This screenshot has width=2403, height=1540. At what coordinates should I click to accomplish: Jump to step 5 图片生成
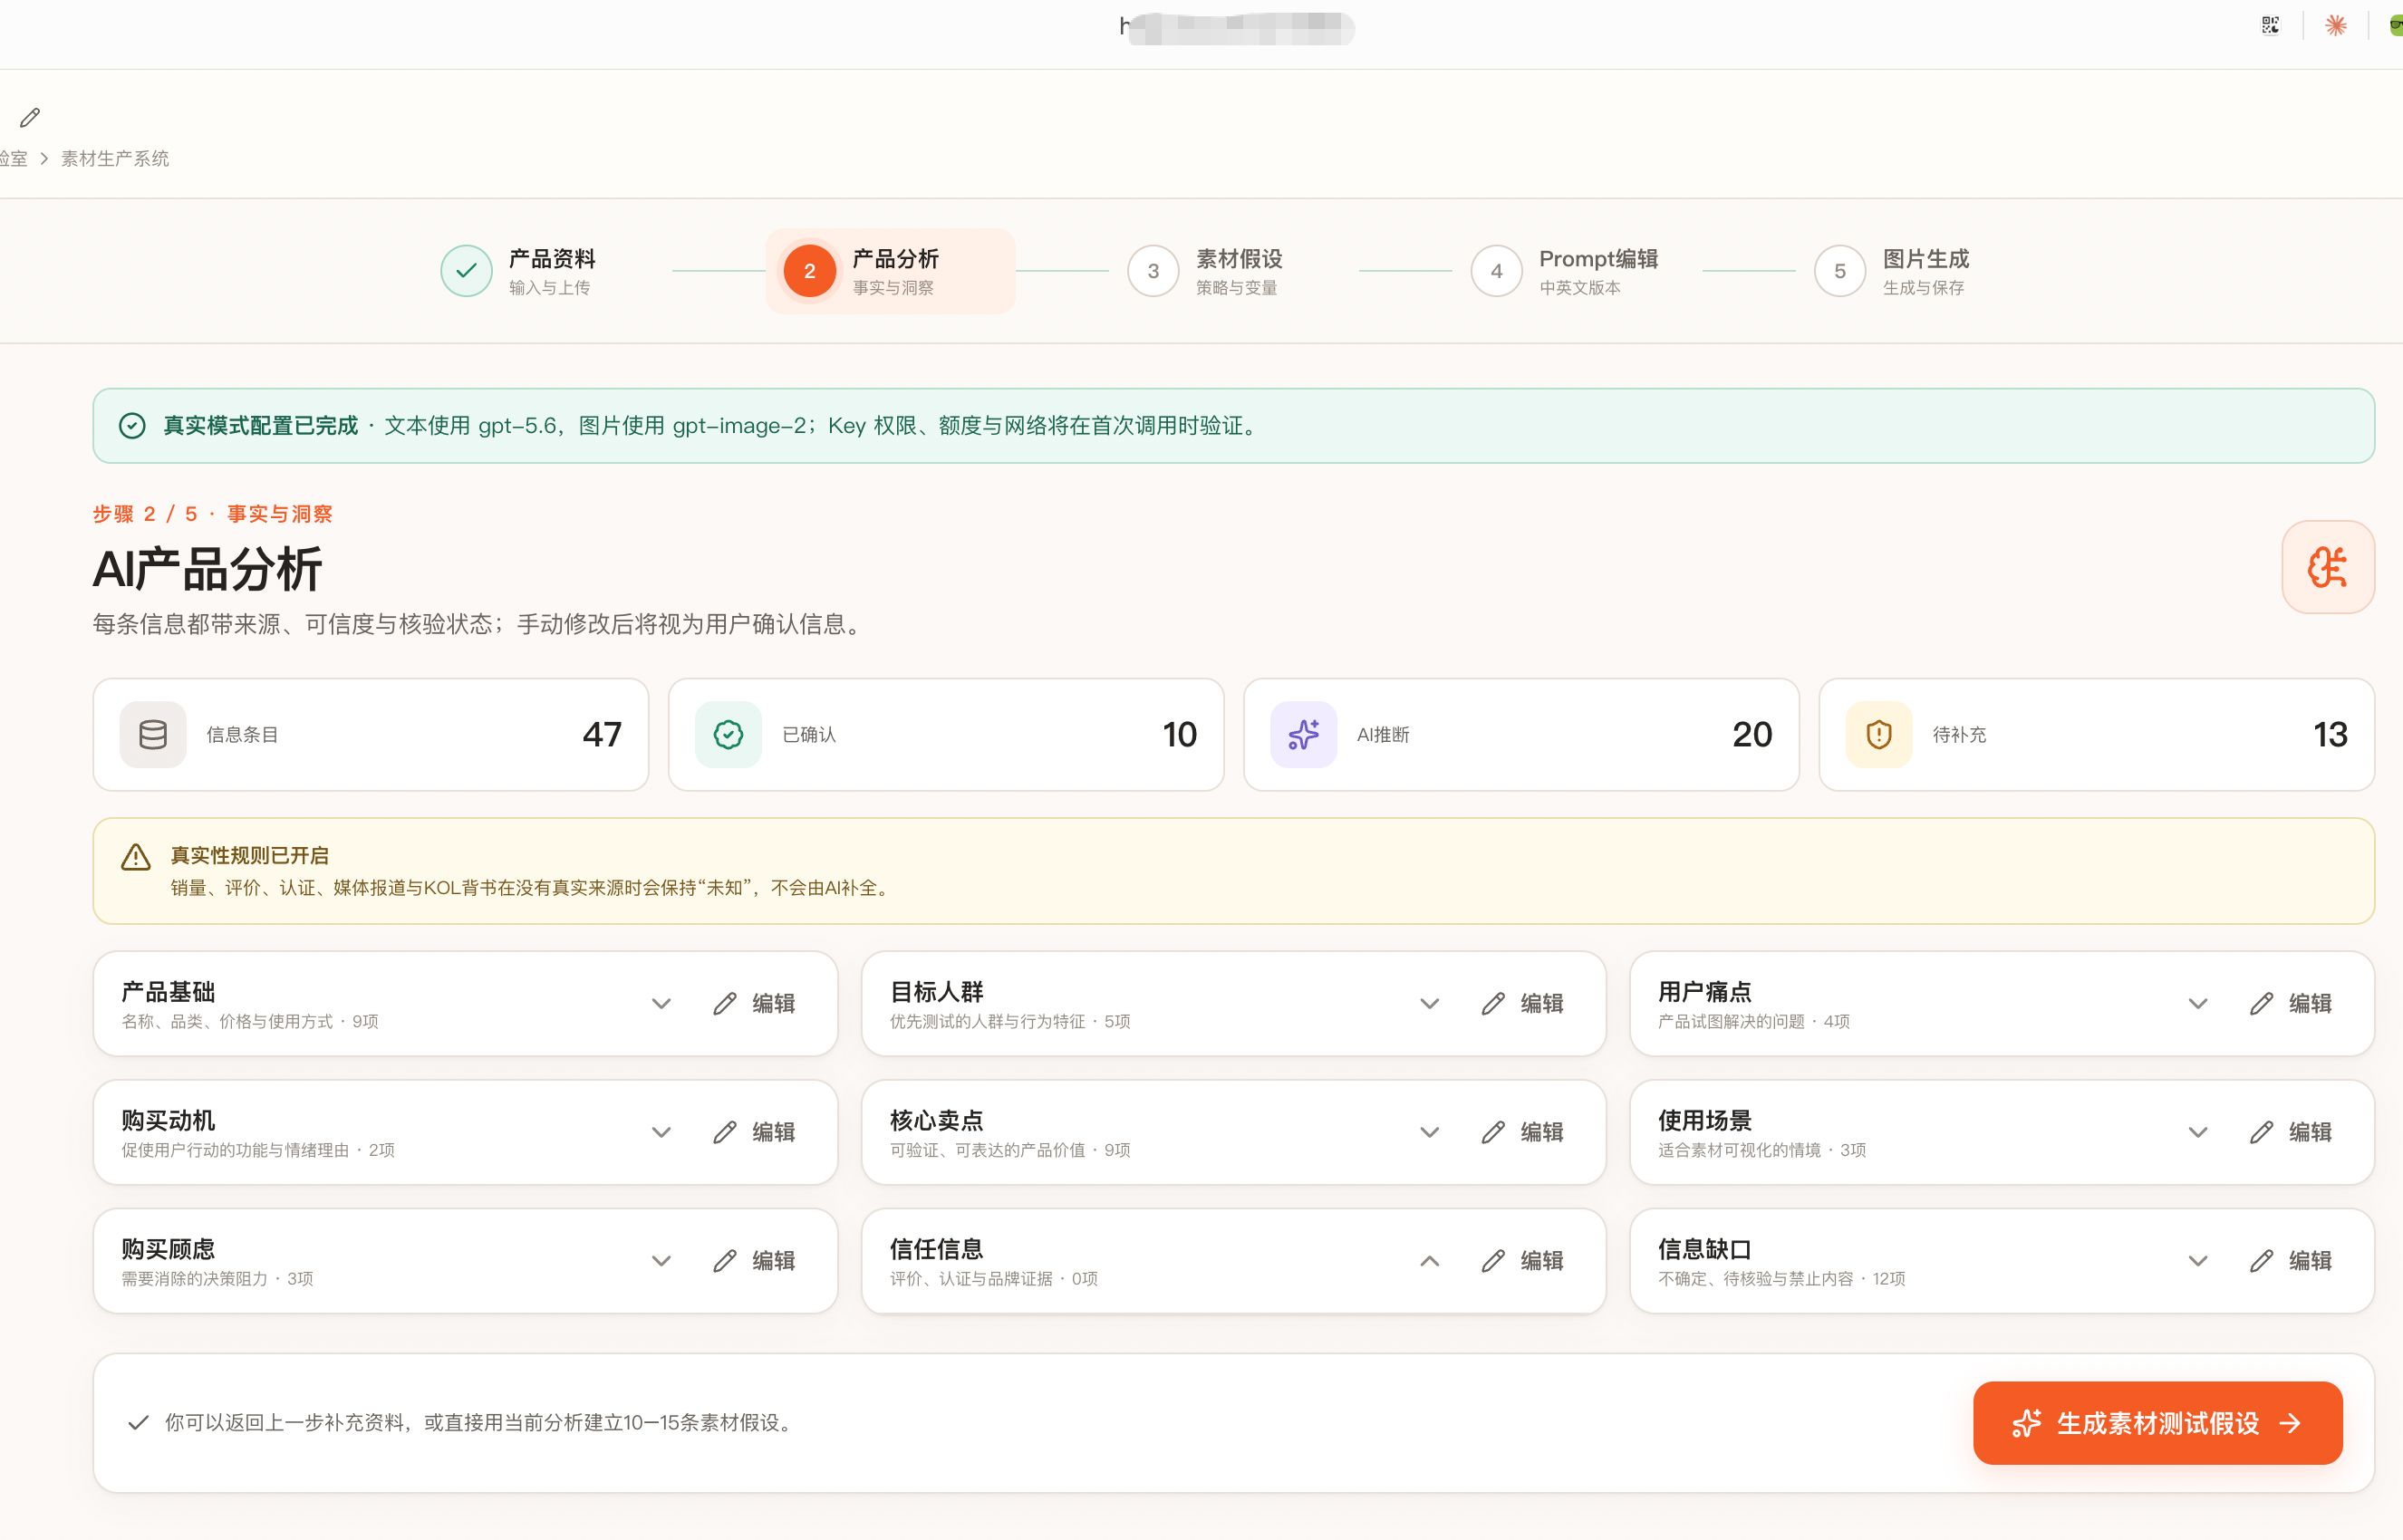tap(1921, 271)
